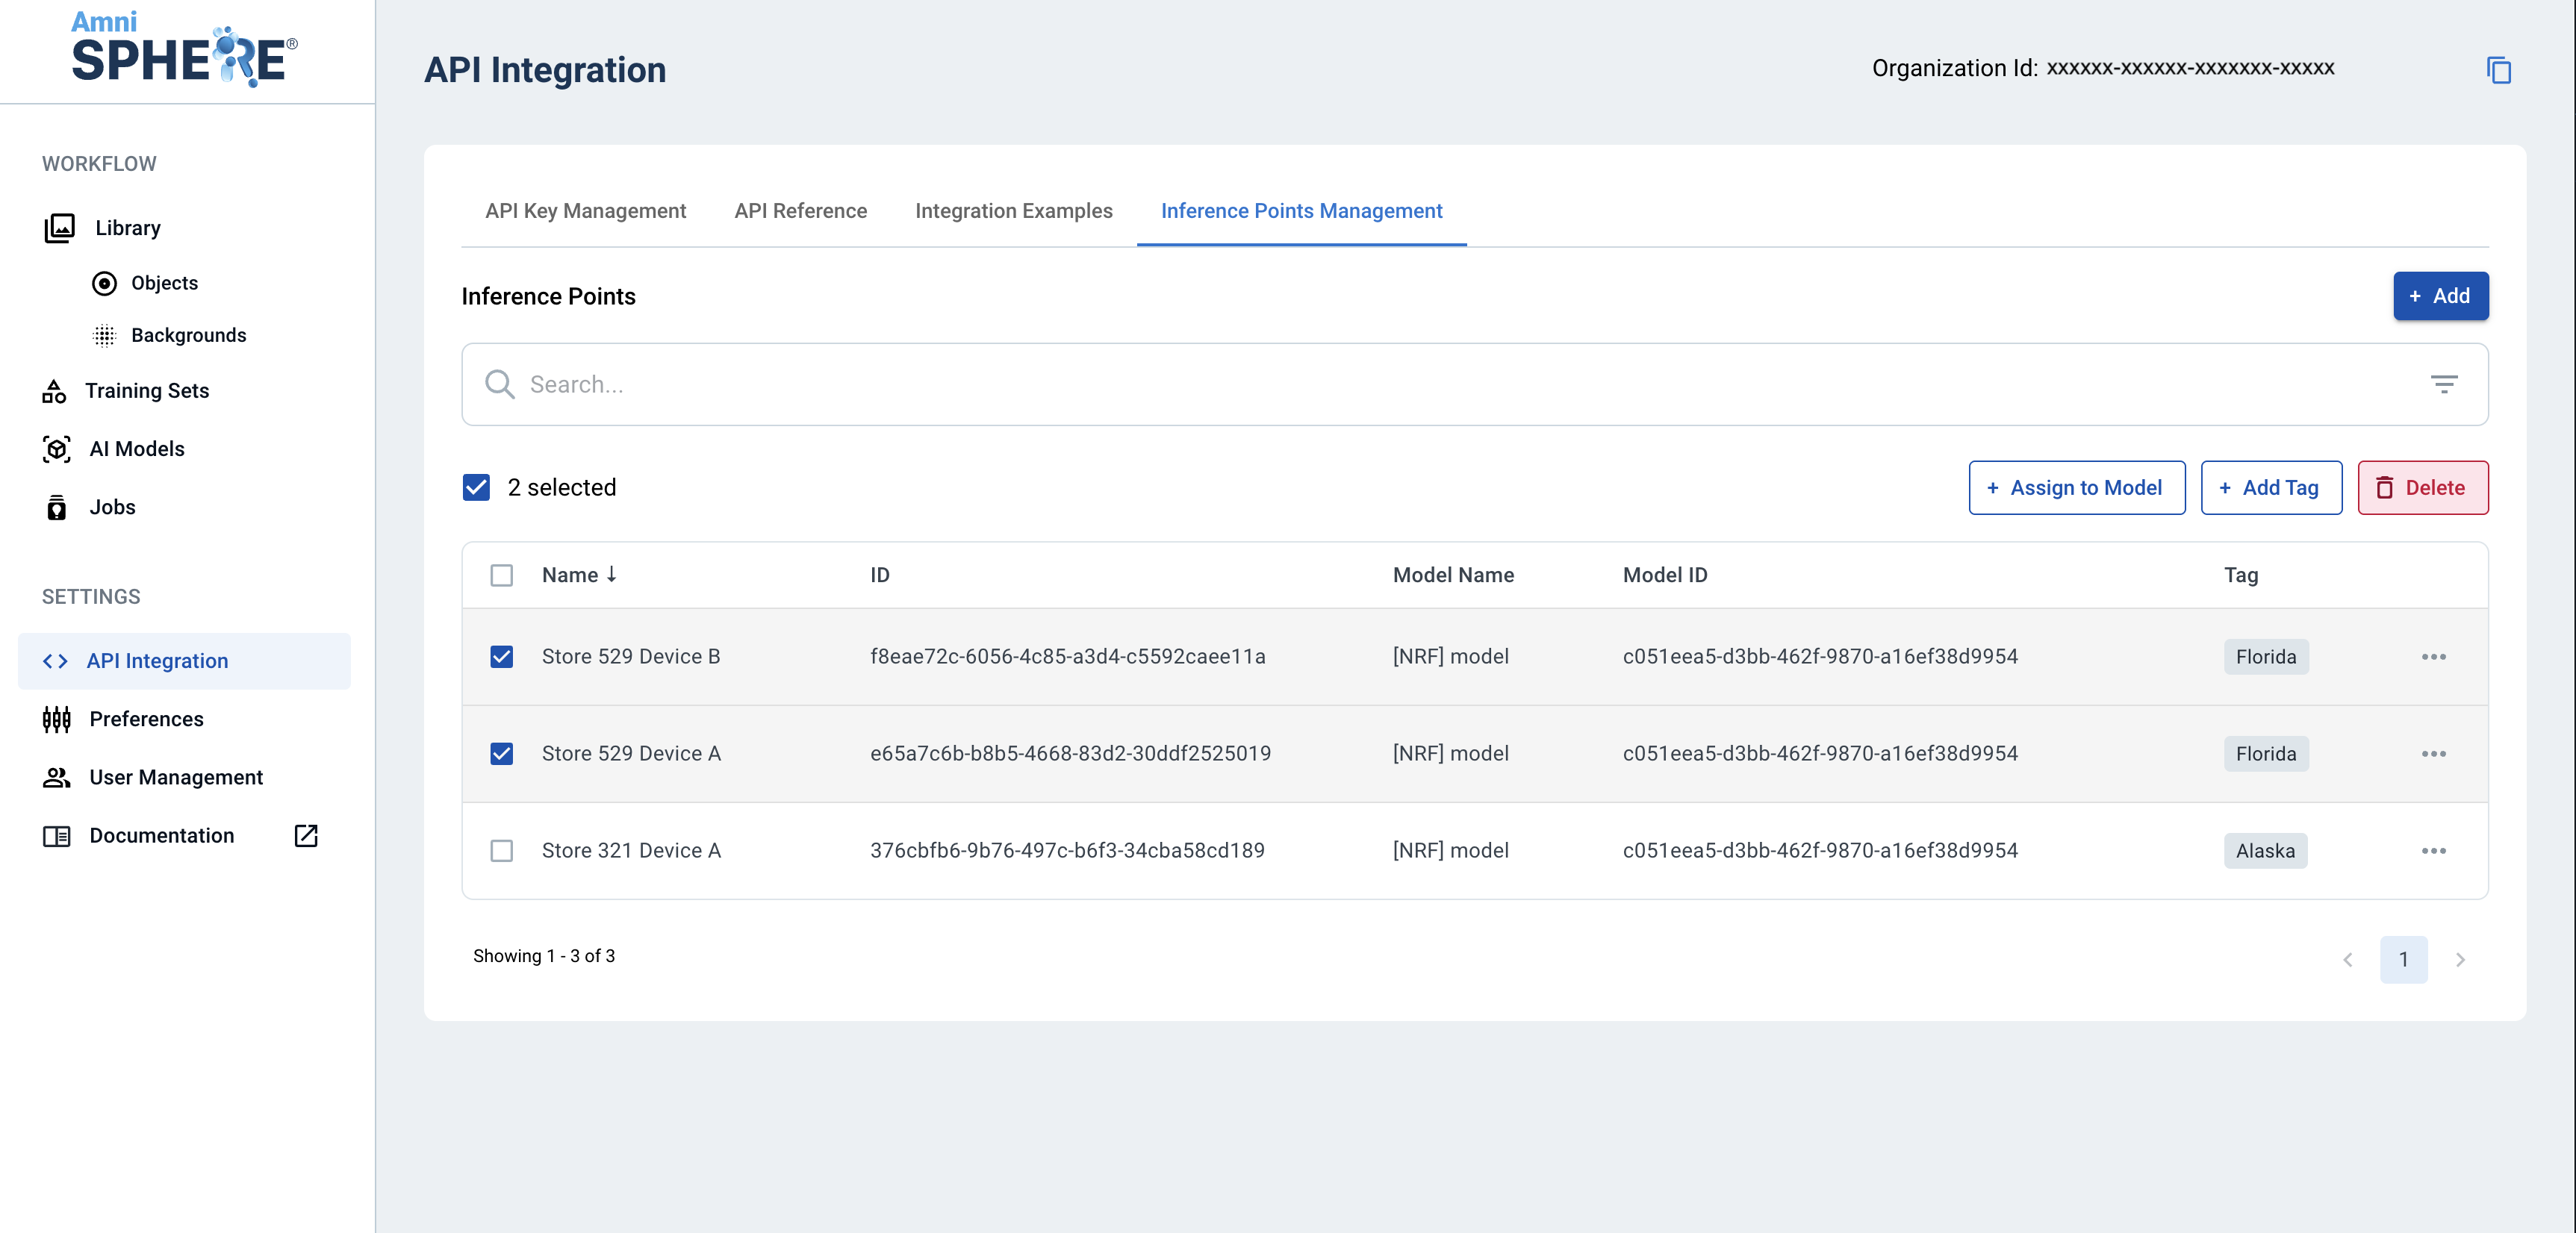Open the AI Models page

(136, 449)
